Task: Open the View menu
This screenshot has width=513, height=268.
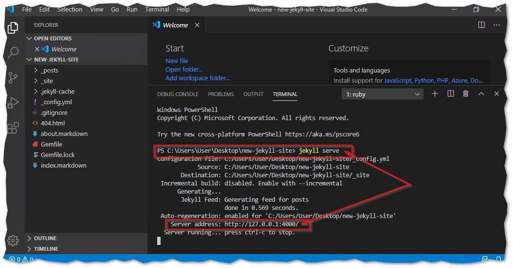Action: tap(97, 10)
